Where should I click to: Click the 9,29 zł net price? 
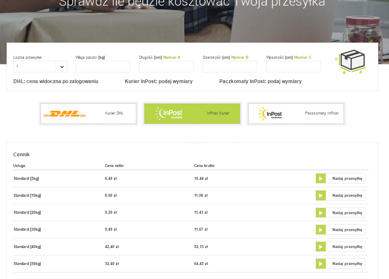coord(111,212)
